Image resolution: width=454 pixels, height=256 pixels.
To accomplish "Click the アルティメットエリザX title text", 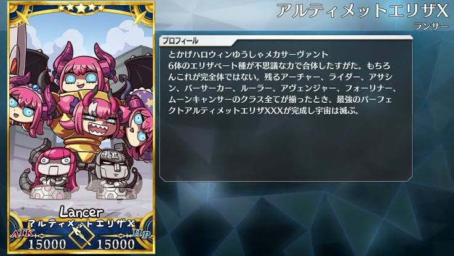I will point(362,11).
